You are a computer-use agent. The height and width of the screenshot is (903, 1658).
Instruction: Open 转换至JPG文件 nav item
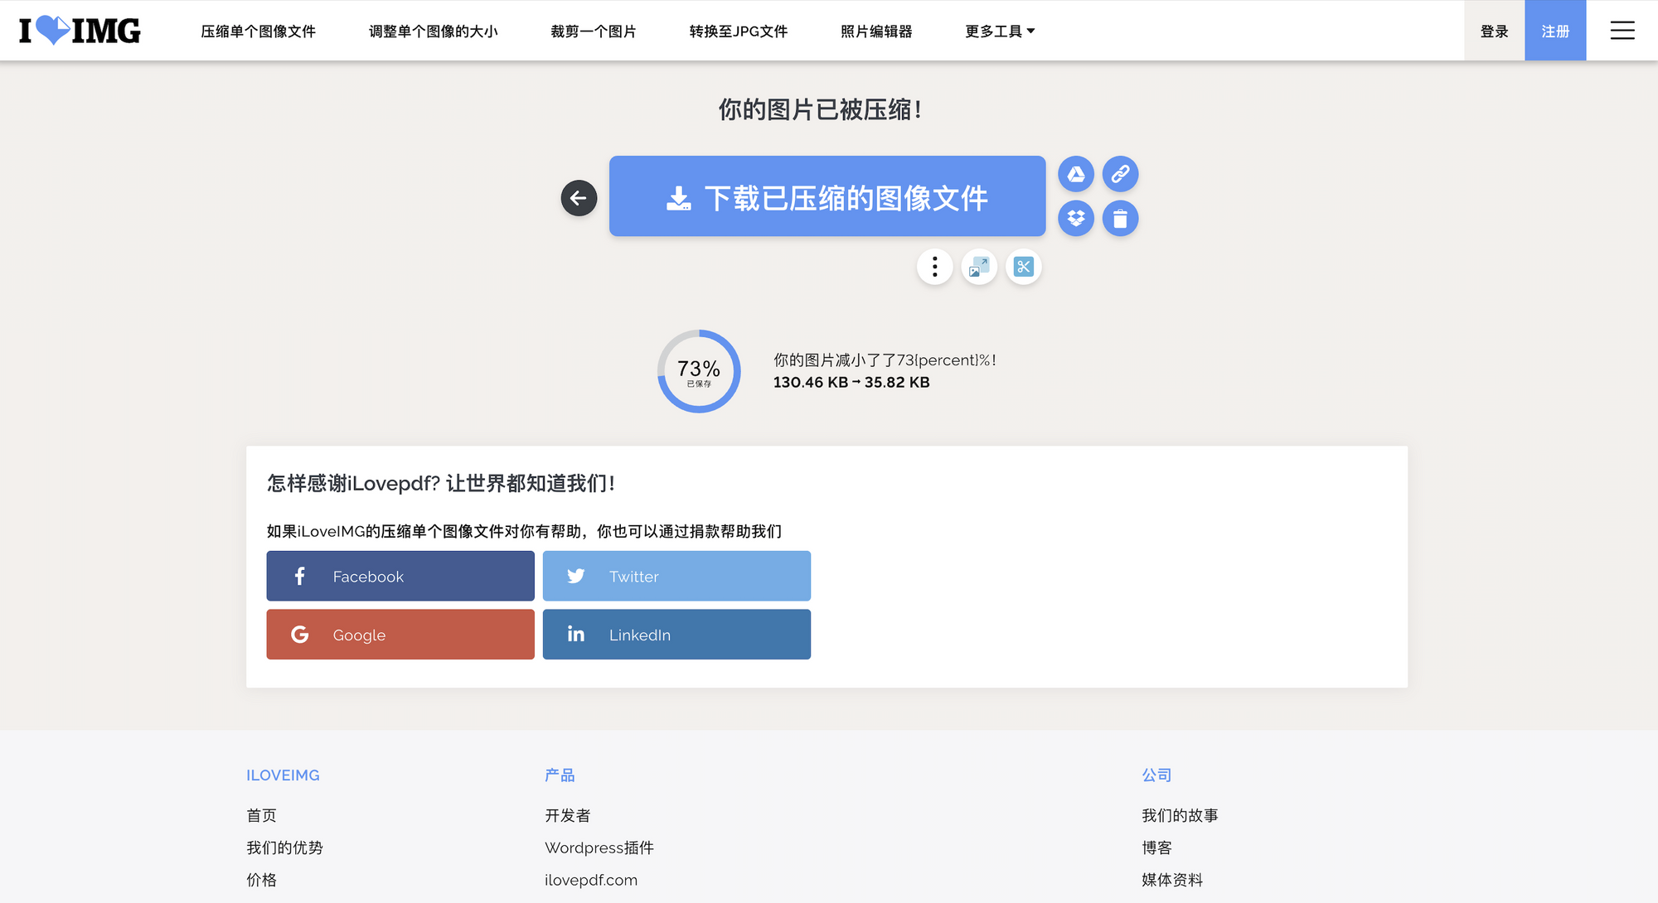pyautogui.click(x=738, y=31)
